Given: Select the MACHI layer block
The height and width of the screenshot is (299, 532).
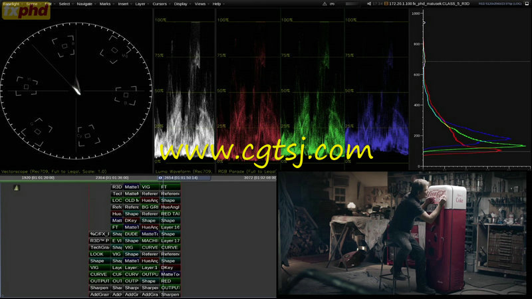Looking at the screenshot, I should click(x=150, y=241).
